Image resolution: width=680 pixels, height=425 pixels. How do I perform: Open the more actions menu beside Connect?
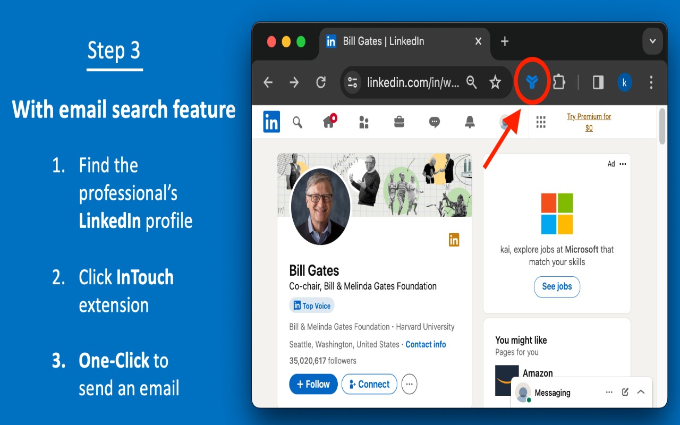[x=409, y=384]
